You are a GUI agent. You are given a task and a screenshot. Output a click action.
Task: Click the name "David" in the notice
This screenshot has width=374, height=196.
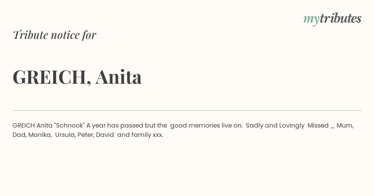coord(105,135)
